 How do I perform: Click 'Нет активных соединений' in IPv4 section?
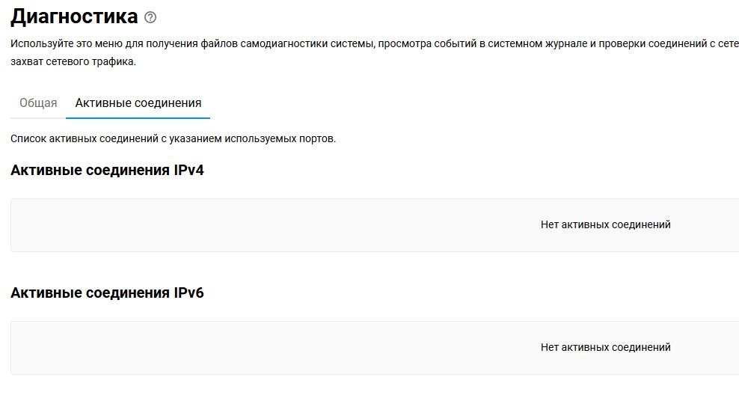605,224
